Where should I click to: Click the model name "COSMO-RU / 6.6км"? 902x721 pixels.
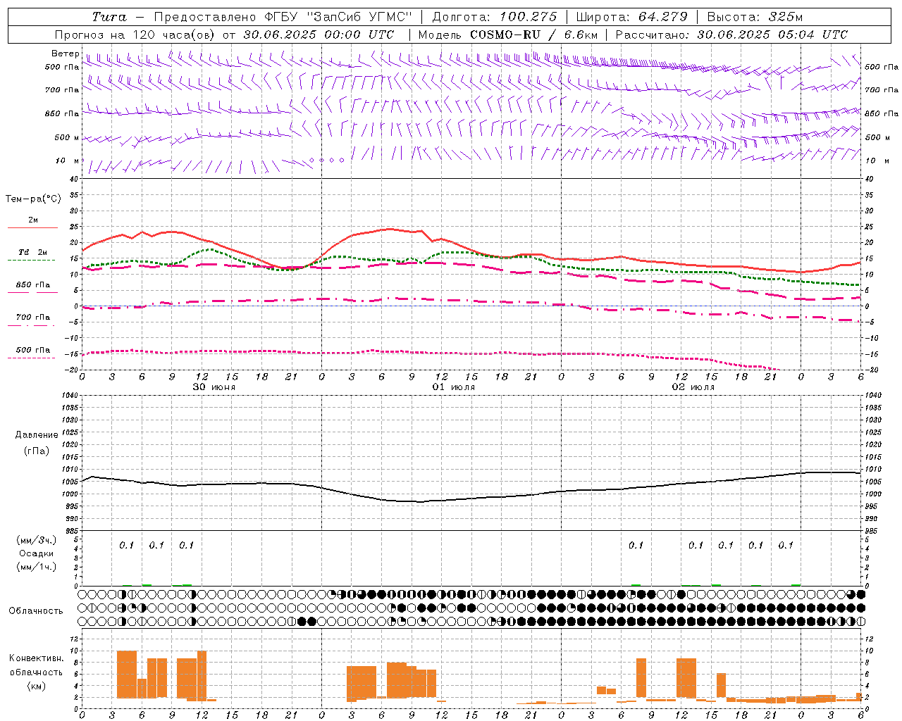534,35
